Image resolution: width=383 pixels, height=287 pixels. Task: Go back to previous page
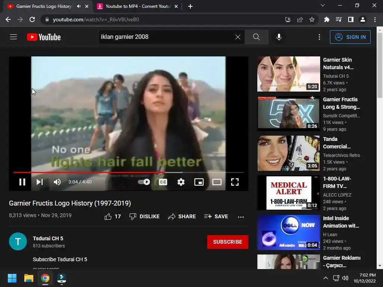[x=8, y=19]
